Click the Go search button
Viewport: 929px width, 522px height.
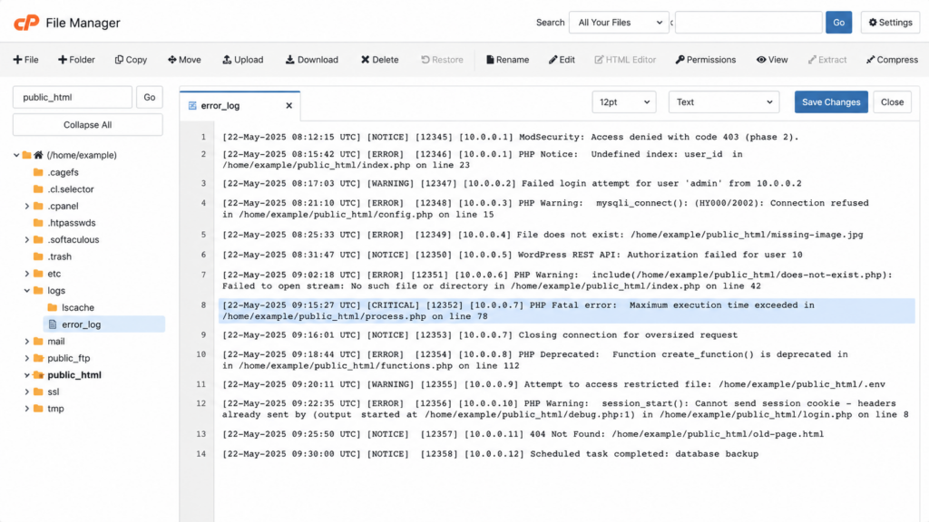coord(838,23)
